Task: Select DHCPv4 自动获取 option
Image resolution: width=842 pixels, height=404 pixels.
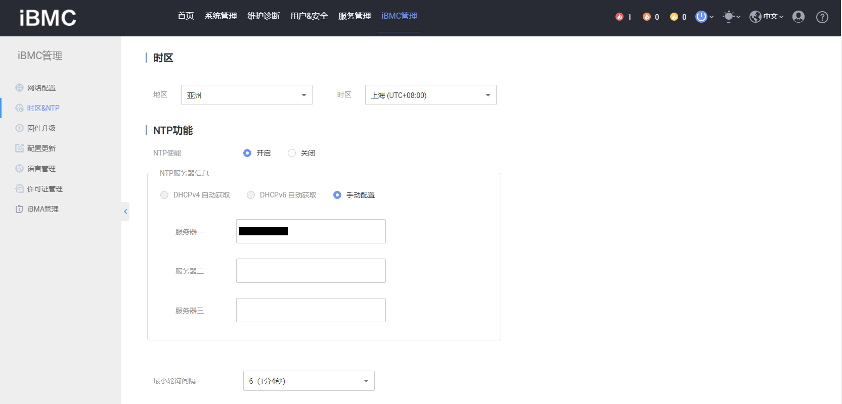Action: [164, 195]
